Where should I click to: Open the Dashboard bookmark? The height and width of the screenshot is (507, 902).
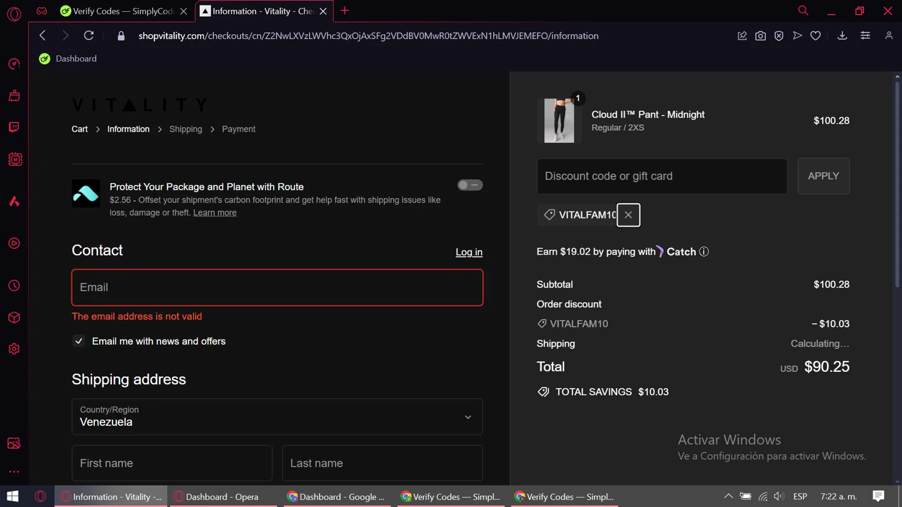point(68,58)
